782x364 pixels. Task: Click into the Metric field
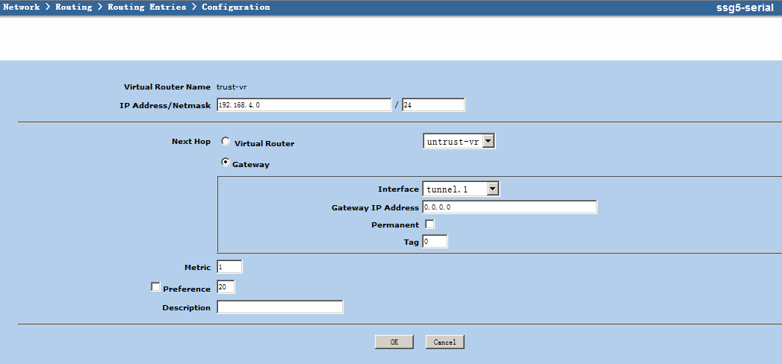click(x=229, y=267)
